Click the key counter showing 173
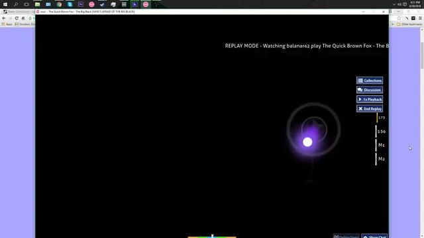The height and width of the screenshot is (238, 424). 381,118
